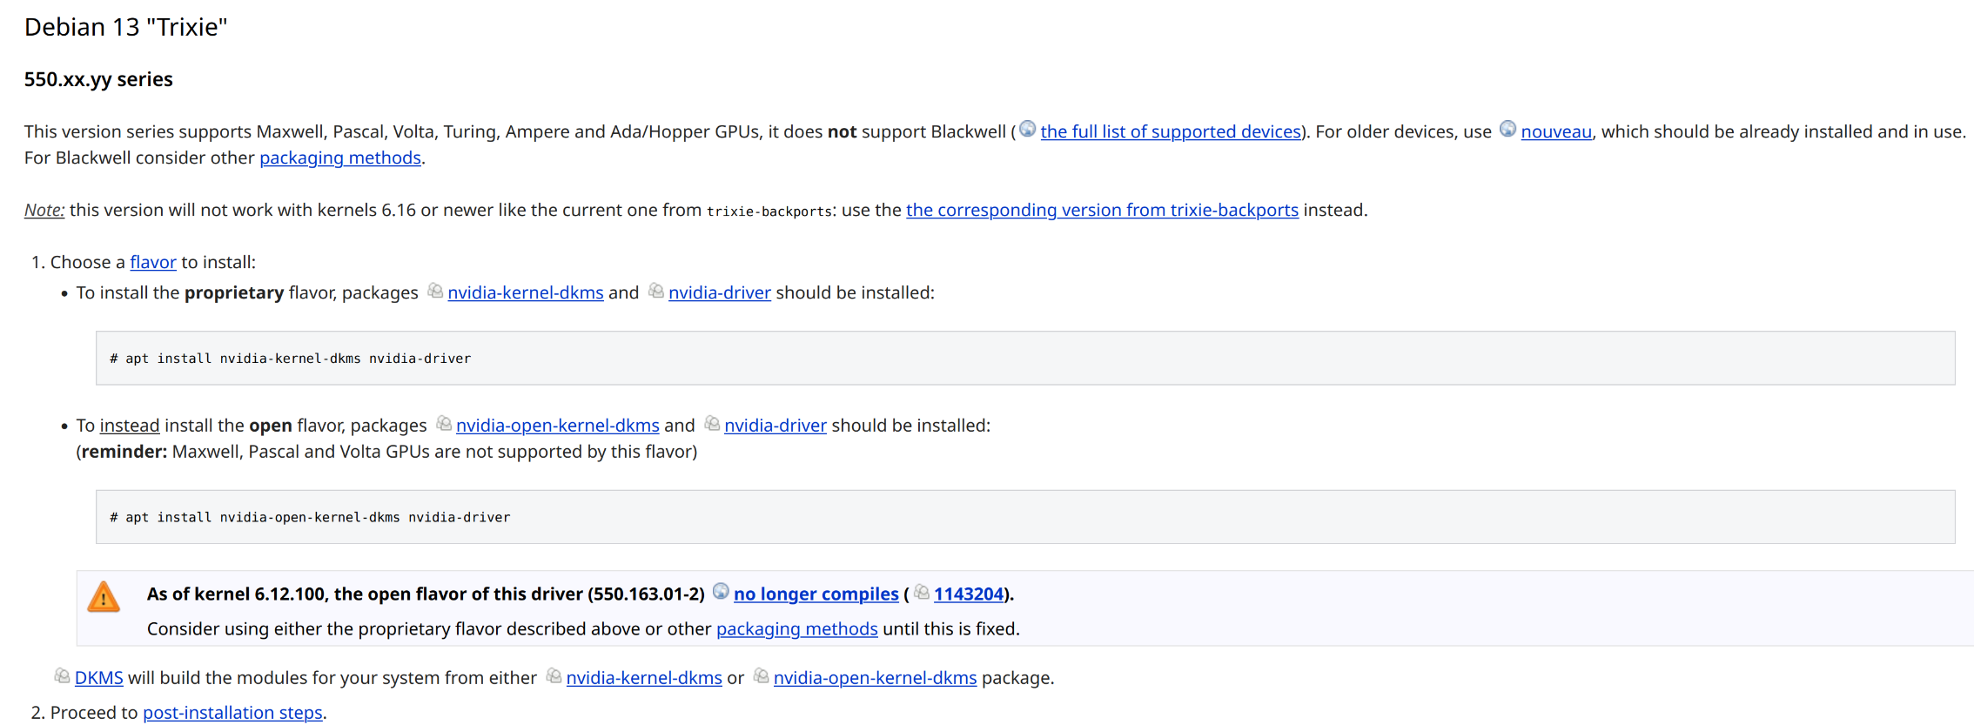
Task: Click the flavor link in step one
Action: (153, 262)
